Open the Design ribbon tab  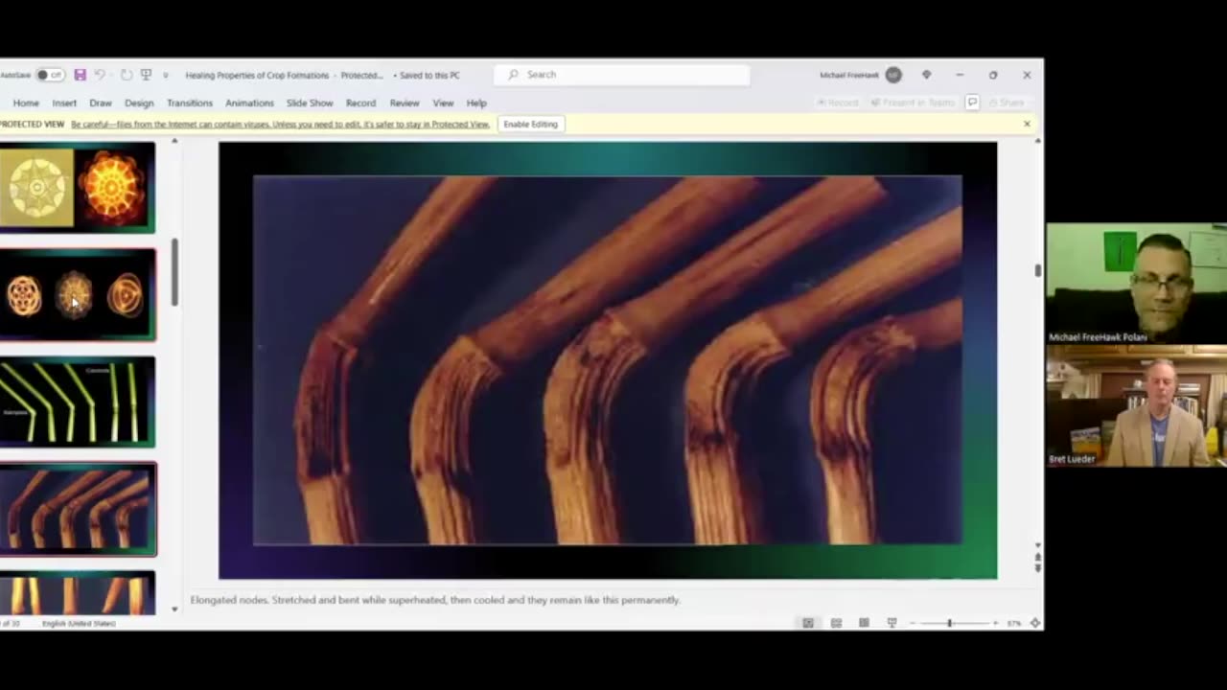click(139, 103)
